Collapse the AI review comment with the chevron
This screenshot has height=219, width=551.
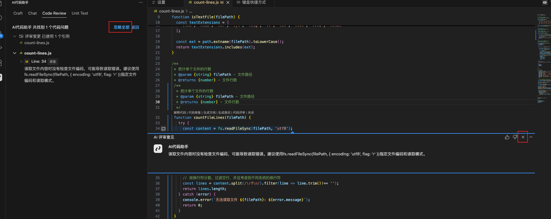[x=531, y=137]
